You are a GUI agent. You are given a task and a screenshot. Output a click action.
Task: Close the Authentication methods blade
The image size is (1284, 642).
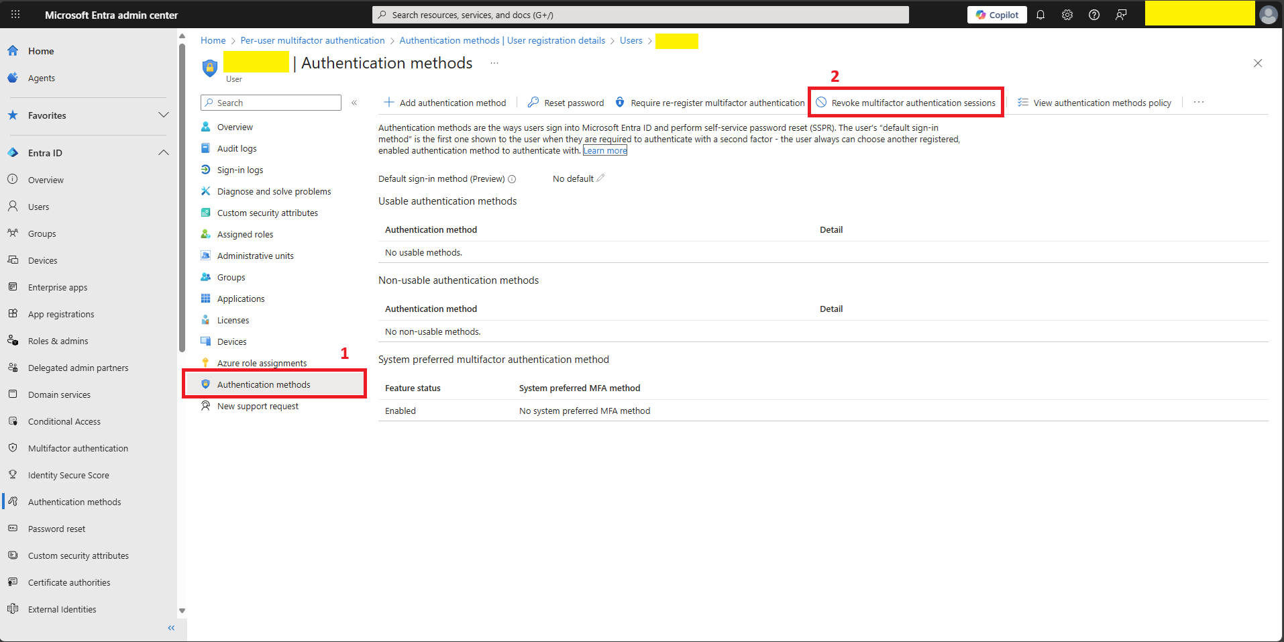click(x=1258, y=63)
